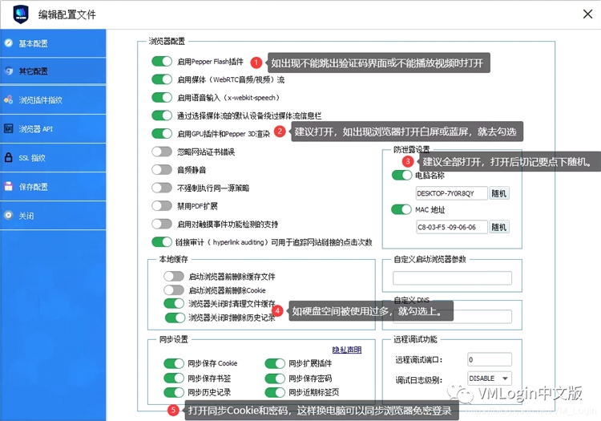Click the MAC address C8-03-F5 field
Viewport: 601px width, 421px height.
451,227
